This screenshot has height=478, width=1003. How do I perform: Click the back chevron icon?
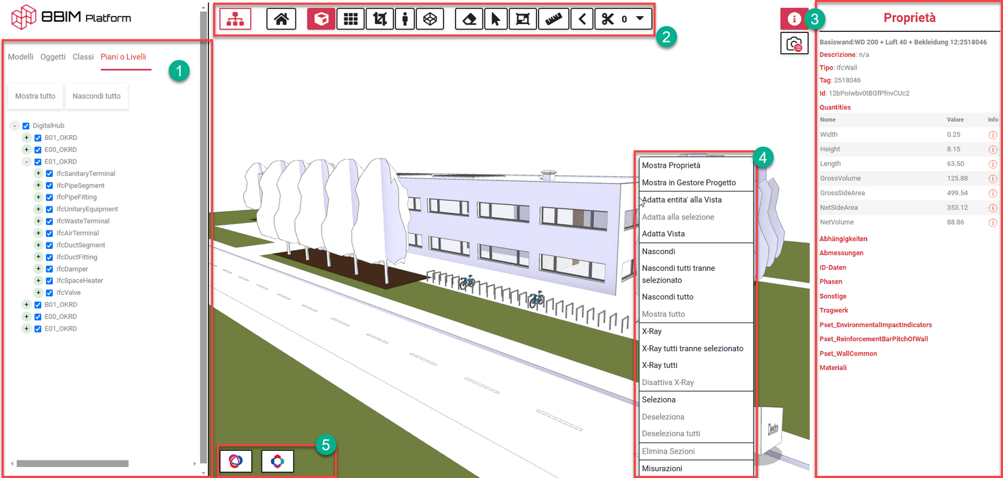point(582,19)
